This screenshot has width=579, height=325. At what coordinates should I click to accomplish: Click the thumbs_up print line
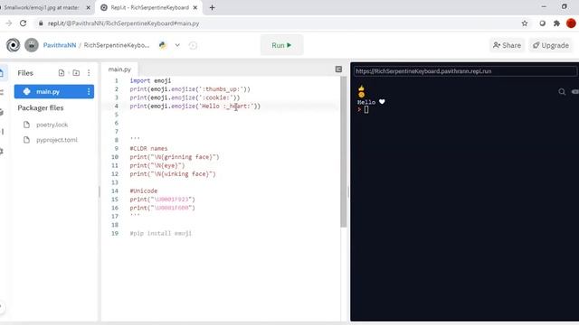click(190, 89)
